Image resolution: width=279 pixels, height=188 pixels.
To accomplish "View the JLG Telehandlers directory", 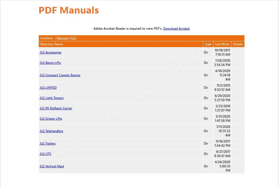I will pos(51,131).
